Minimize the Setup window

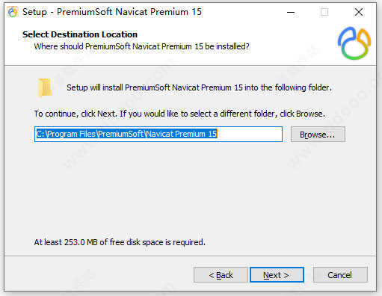coord(291,12)
